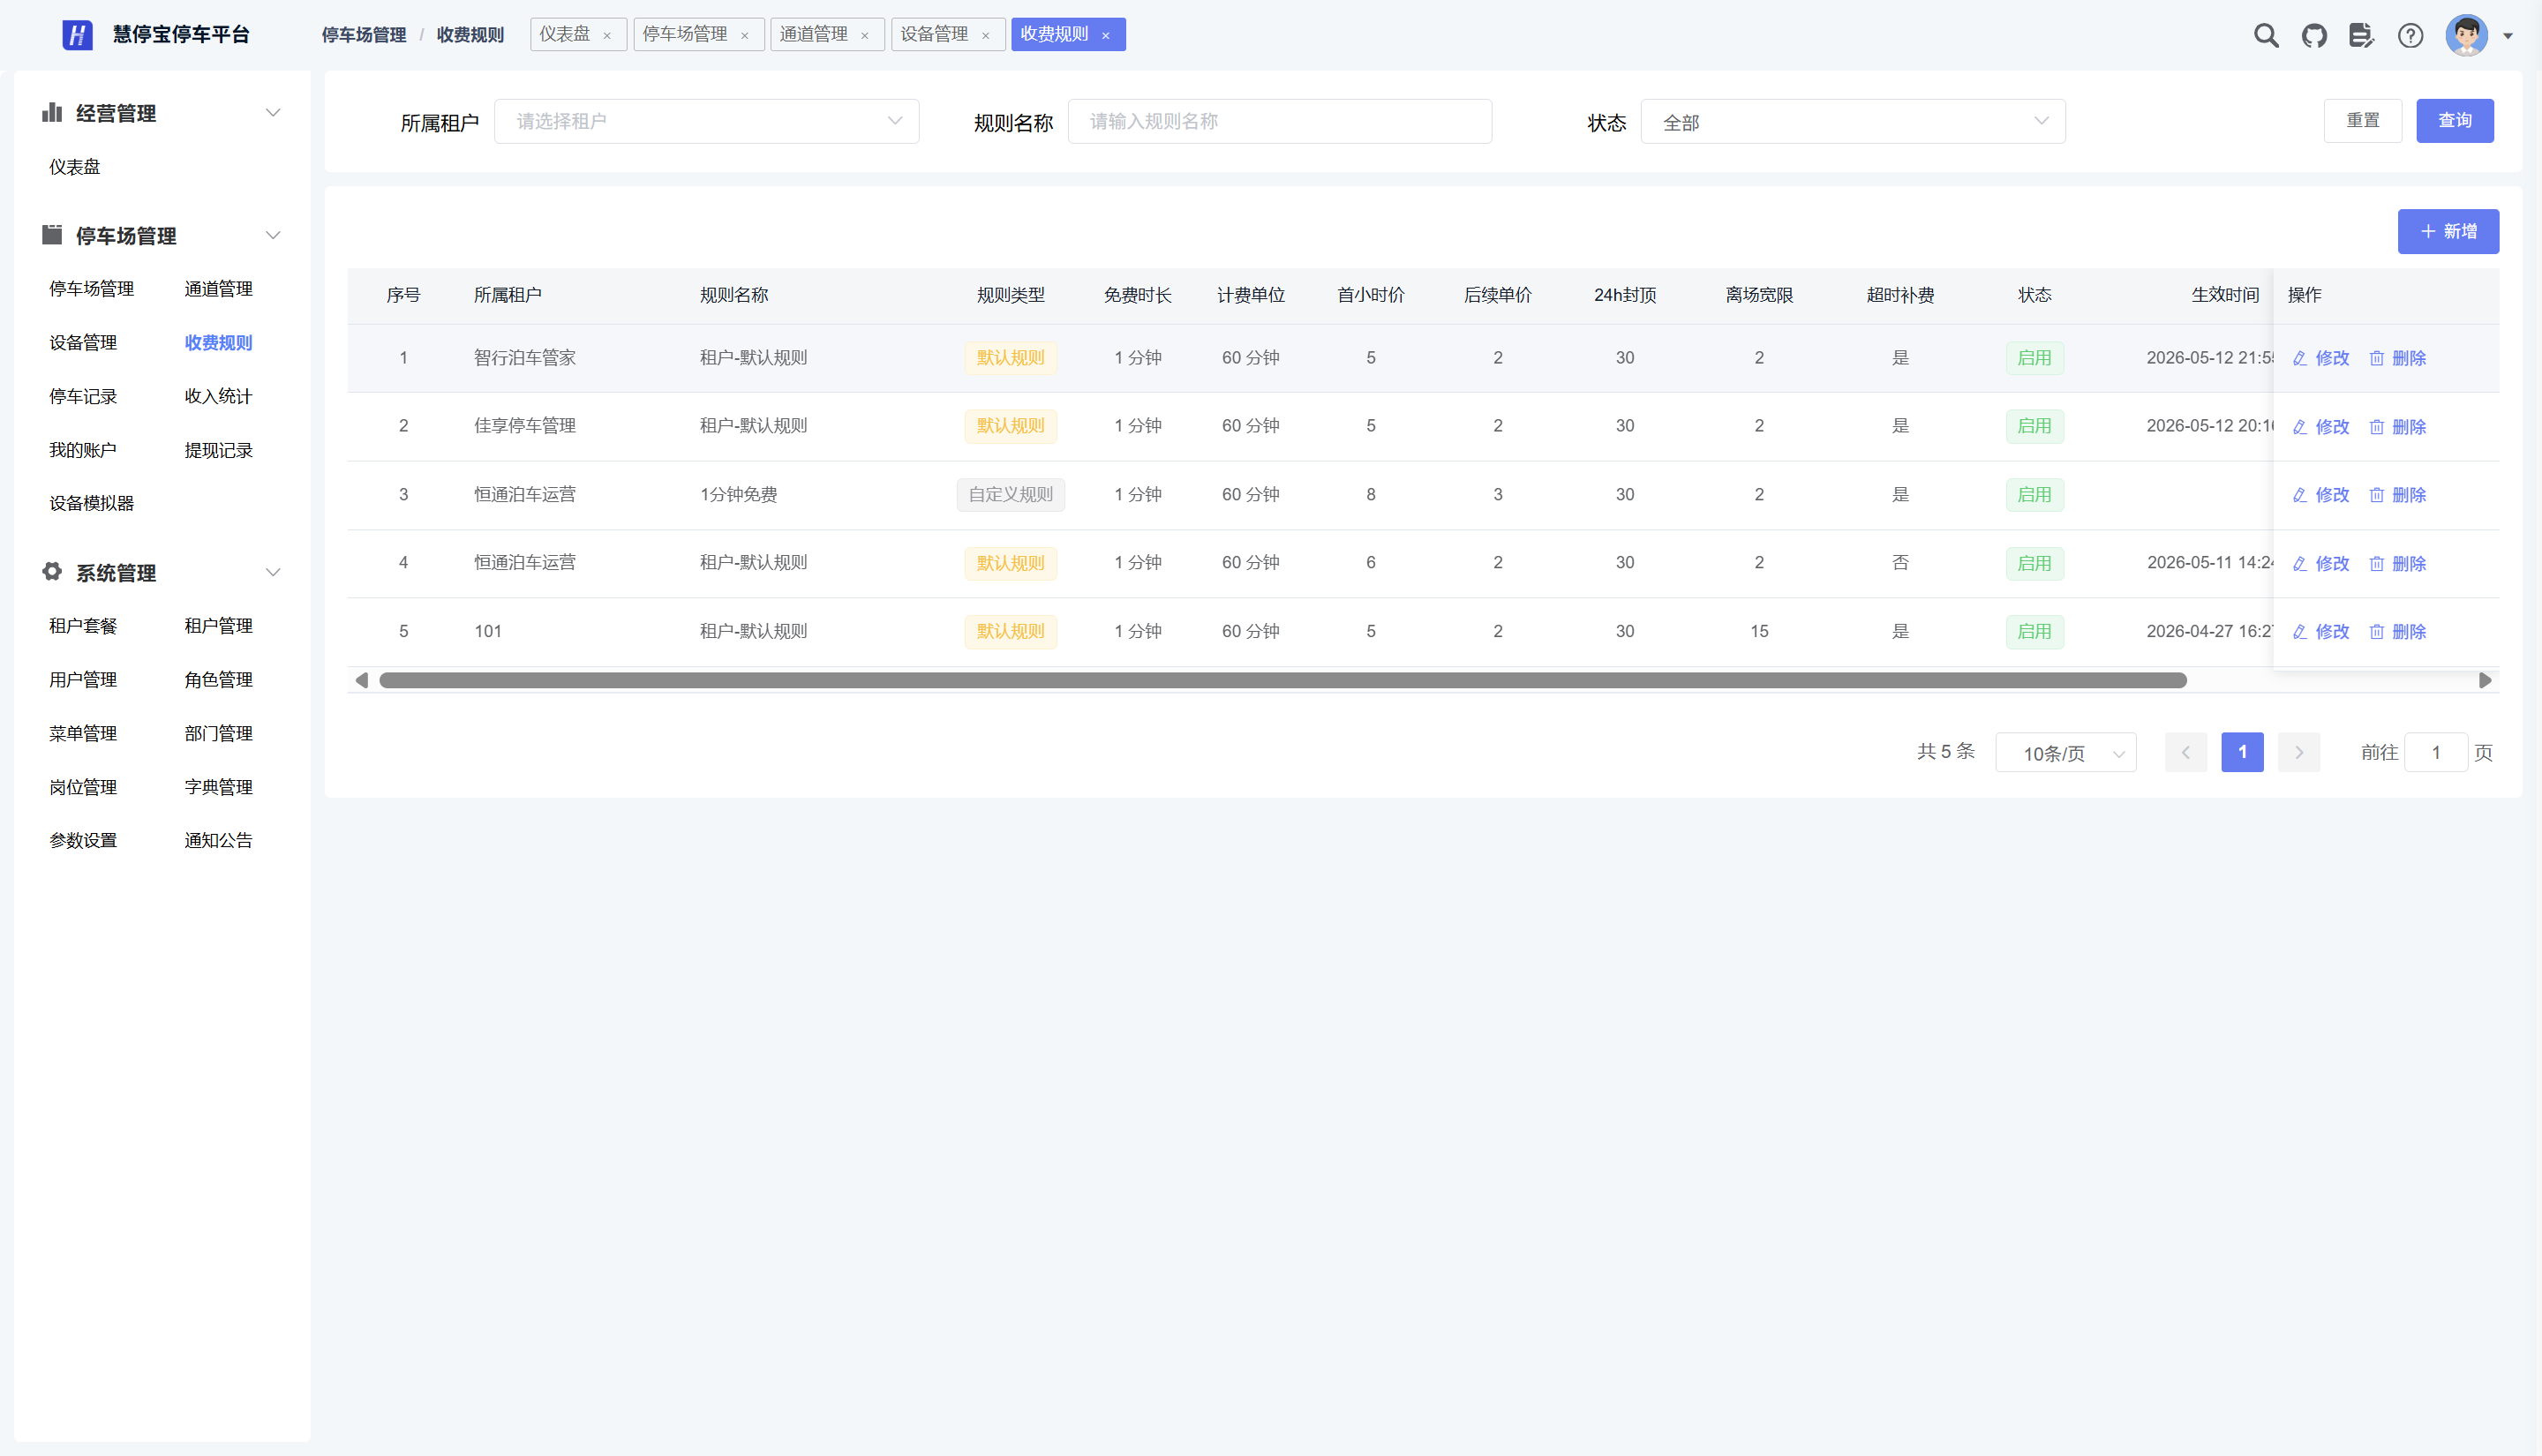The width and height of the screenshot is (2542, 1456).
Task: Open dropdown arrow beside user avatar
Action: tap(2508, 36)
